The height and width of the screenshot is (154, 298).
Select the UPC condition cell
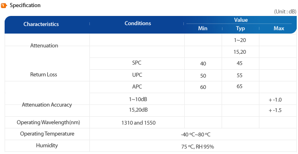tap(137, 75)
